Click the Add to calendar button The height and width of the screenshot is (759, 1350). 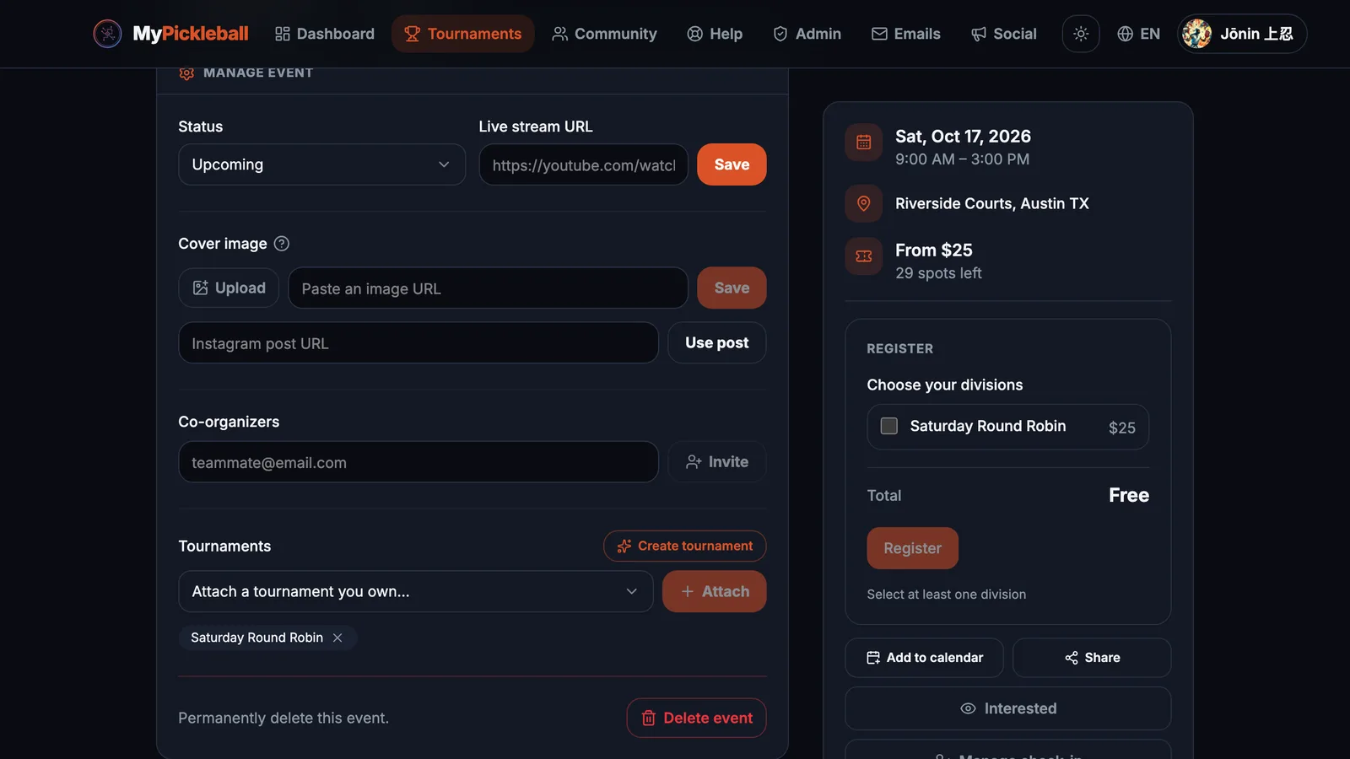click(x=925, y=658)
